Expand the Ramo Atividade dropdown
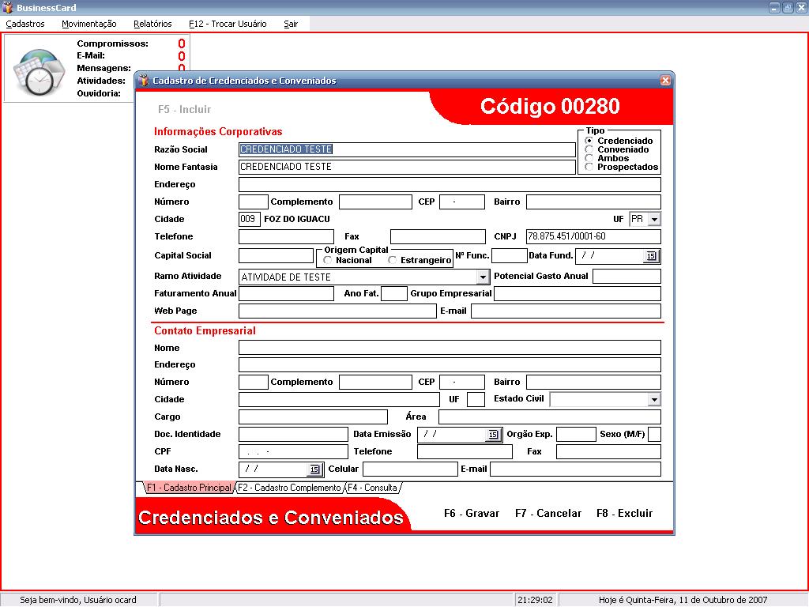Image resolution: width=809 pixels, height=607 pixels. pyautogui.click(x=483, y=277)
